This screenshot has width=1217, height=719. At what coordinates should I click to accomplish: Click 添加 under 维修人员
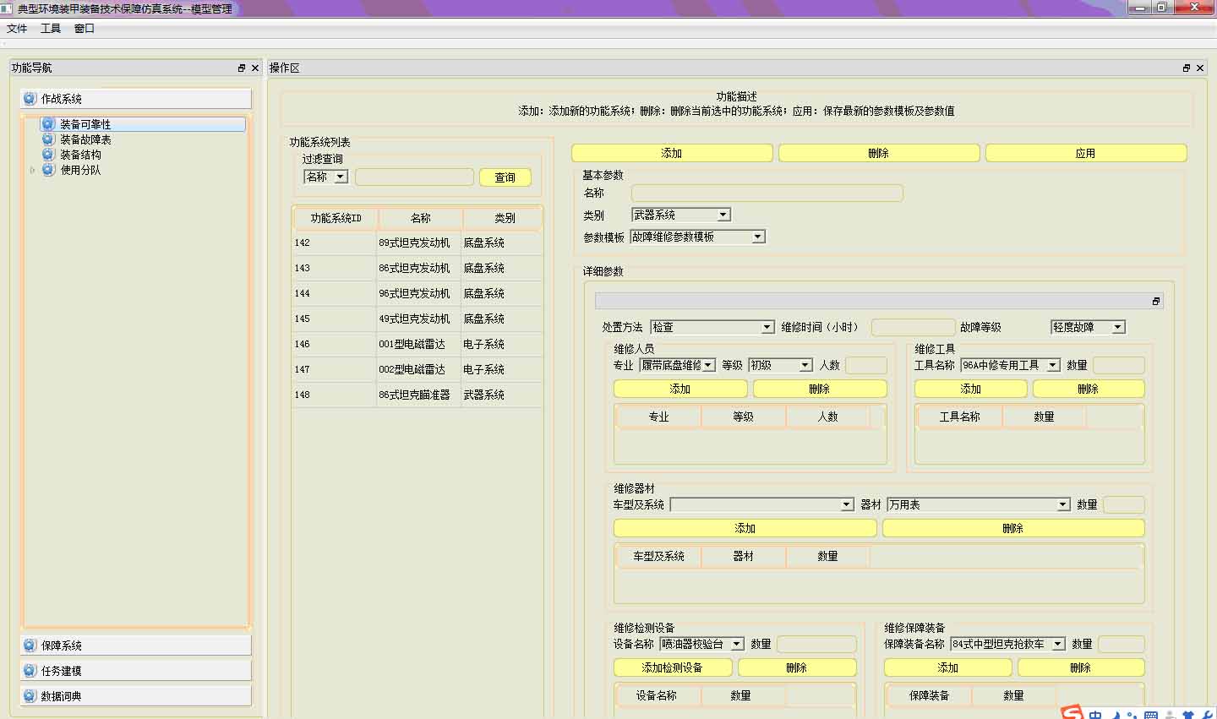coord(680,389)
